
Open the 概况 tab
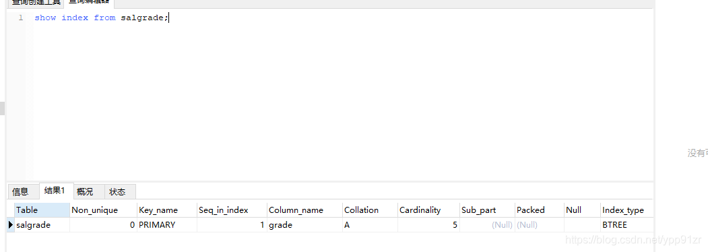click(85, 191)
